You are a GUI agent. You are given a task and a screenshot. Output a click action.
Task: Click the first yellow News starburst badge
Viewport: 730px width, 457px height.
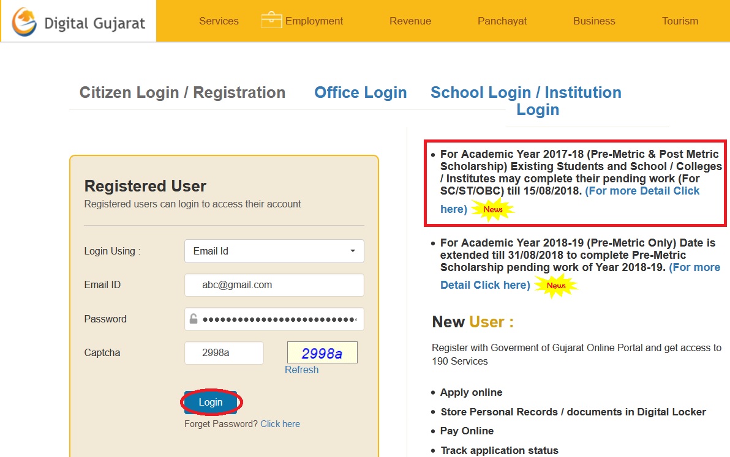(492, 209)
